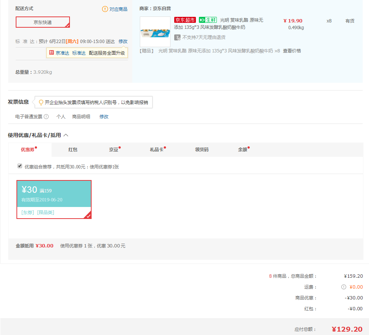
Task: Click the info icon beside 运费 amount
Action: [344, 287]
